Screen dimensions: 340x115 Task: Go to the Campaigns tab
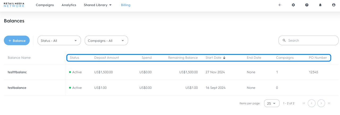pos(45,5)
